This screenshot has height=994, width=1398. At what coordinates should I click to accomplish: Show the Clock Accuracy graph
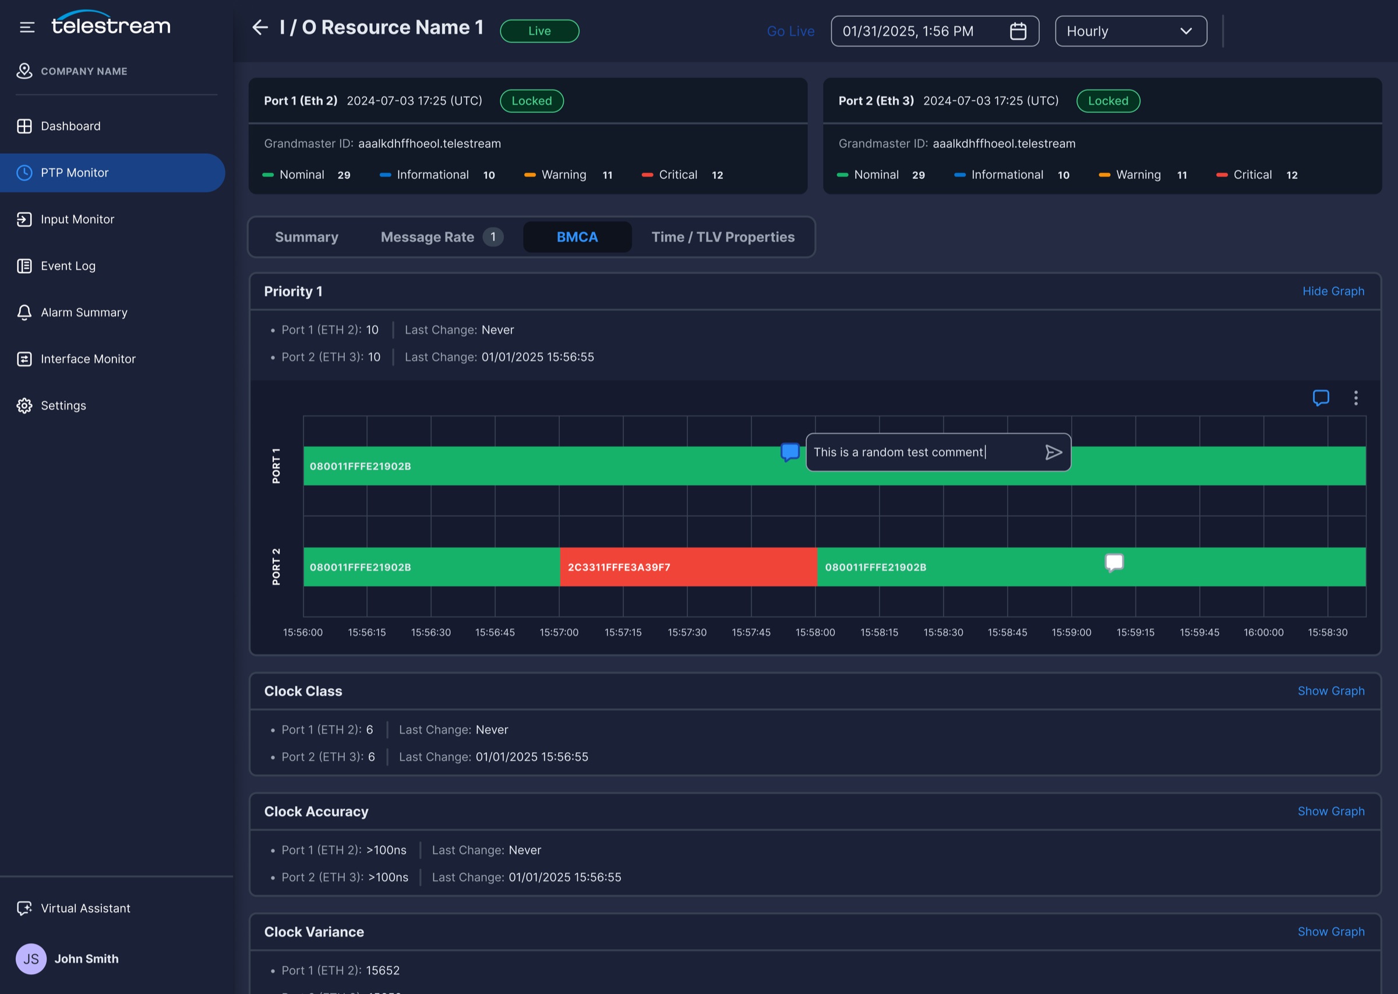click(x=1330, y=812)
